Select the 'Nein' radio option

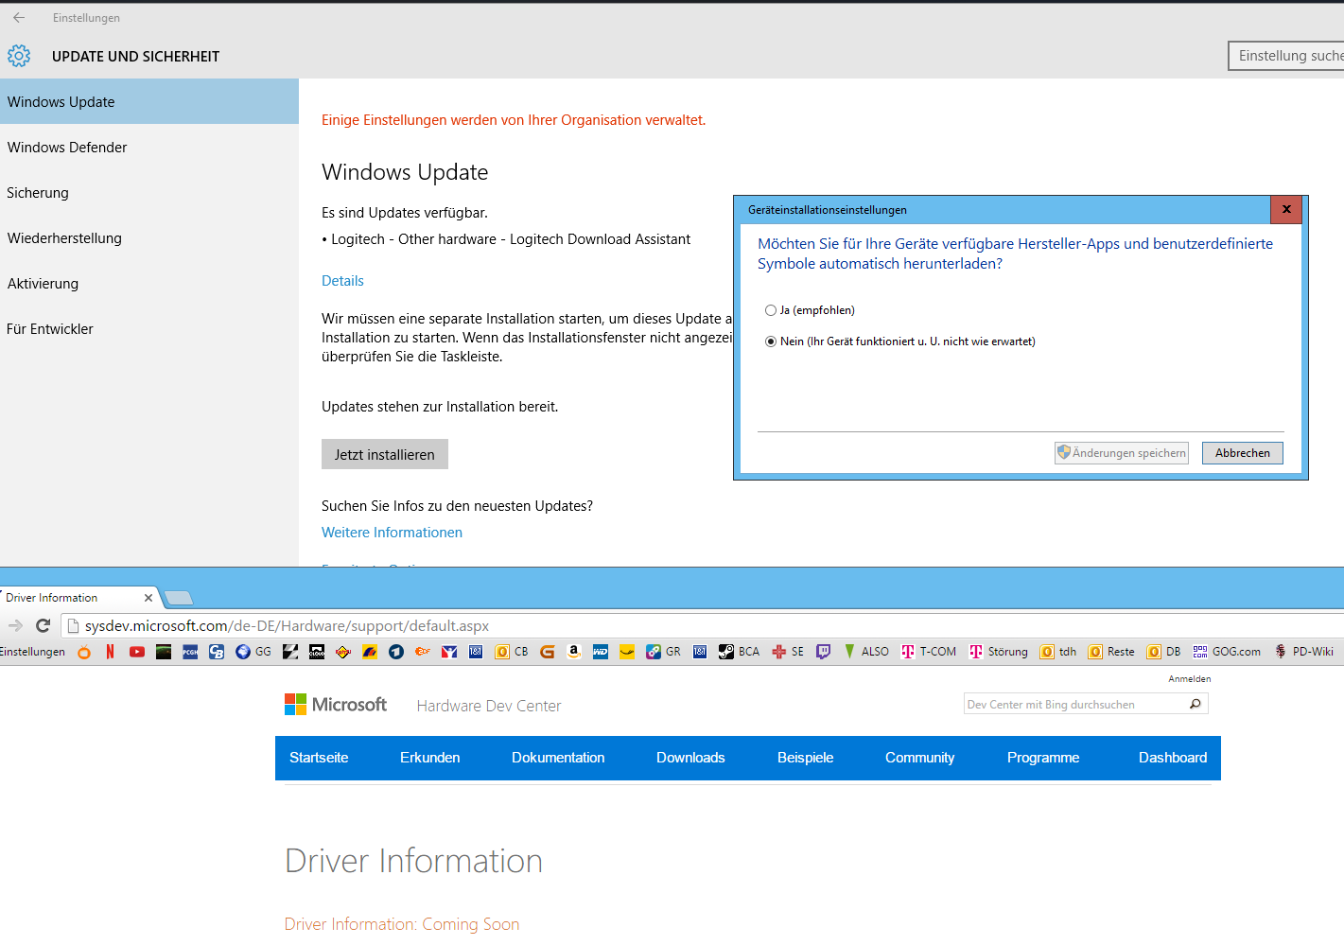tap(771, 341)
